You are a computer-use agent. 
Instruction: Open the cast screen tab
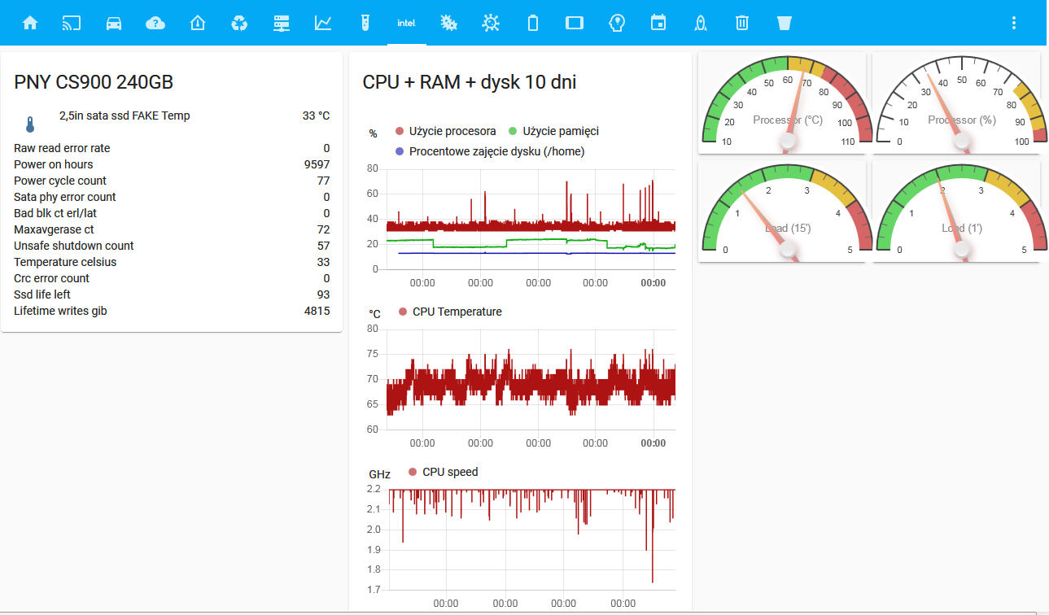72,23
